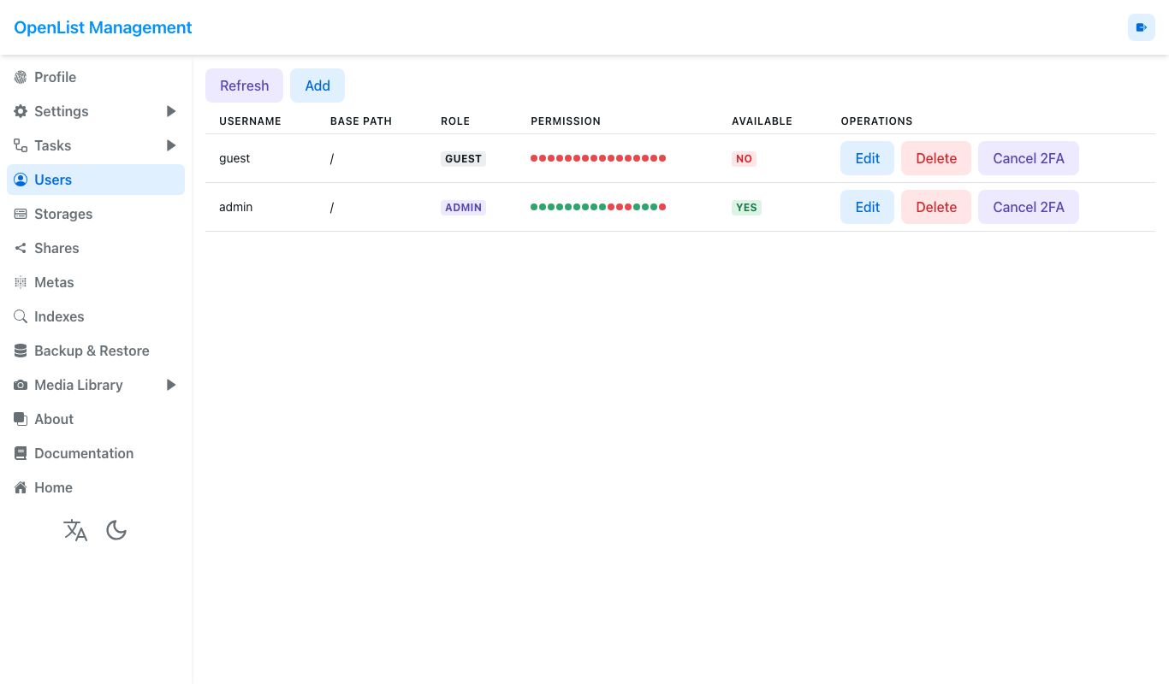Click the BASE PATH column header
The image size is (1169, 684).
pos(361,121)
